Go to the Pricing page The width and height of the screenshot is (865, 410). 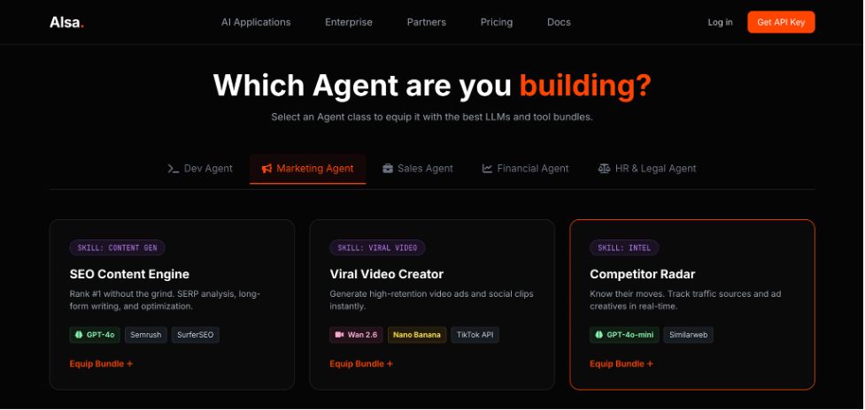(496, 22)
